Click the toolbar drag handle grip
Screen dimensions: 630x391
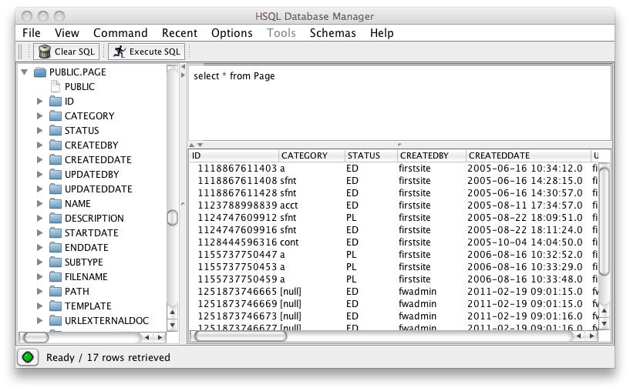20,52
